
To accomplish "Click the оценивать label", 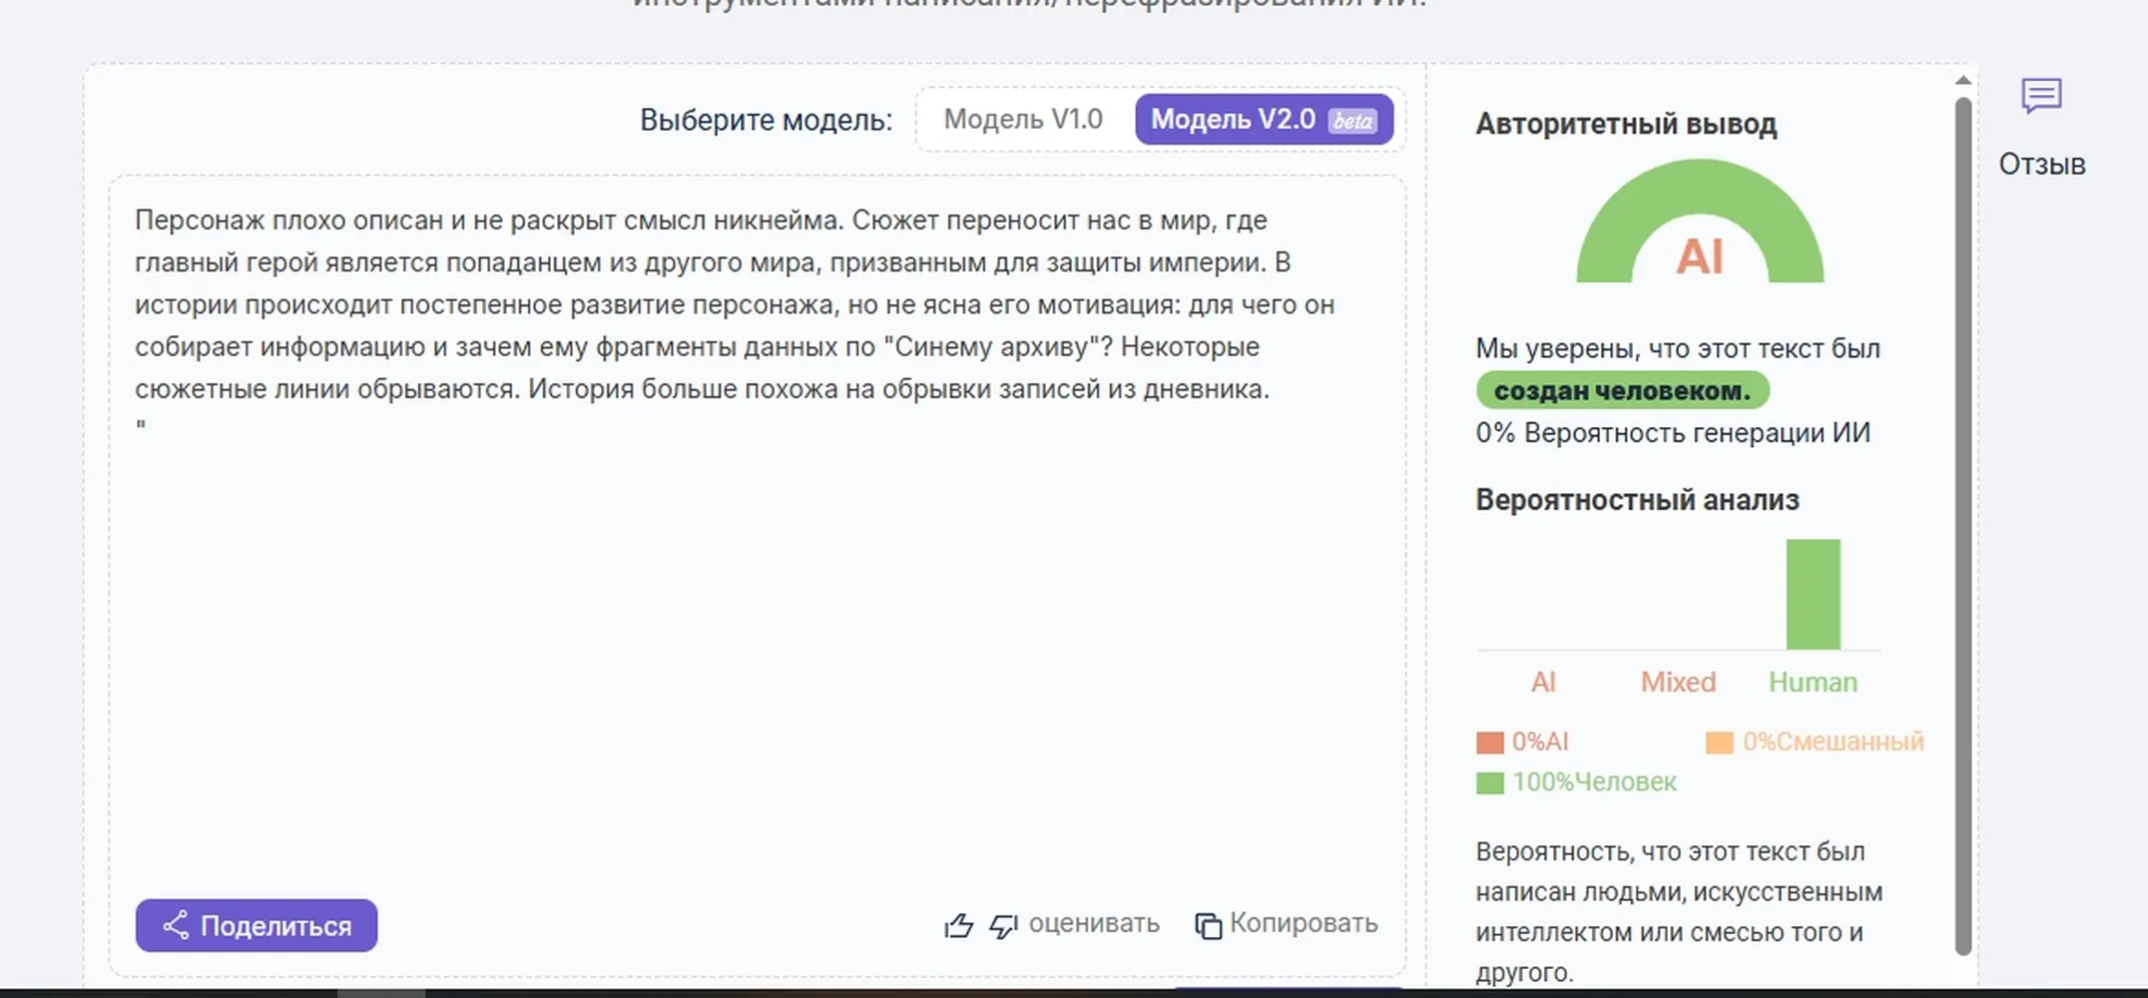I will coord(1094,923).
